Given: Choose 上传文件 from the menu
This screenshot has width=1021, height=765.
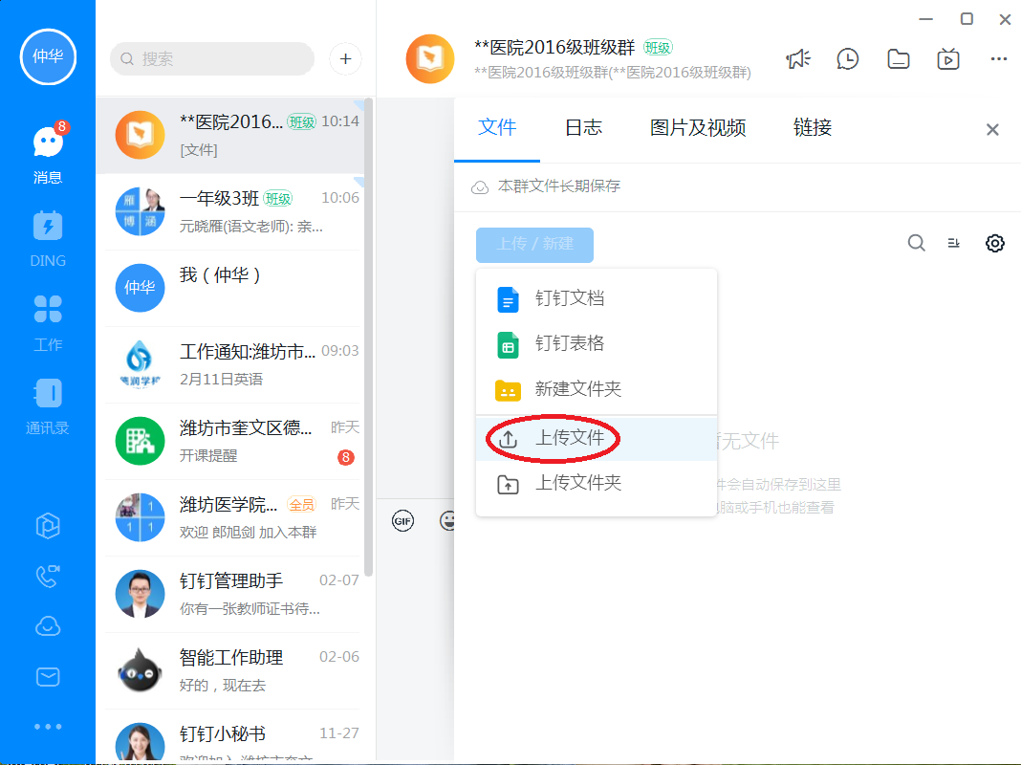Looking at the screenshot, I should pos(597,439).
